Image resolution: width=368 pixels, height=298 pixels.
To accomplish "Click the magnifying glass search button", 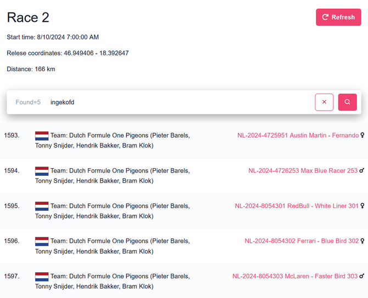I will [347, 102].
